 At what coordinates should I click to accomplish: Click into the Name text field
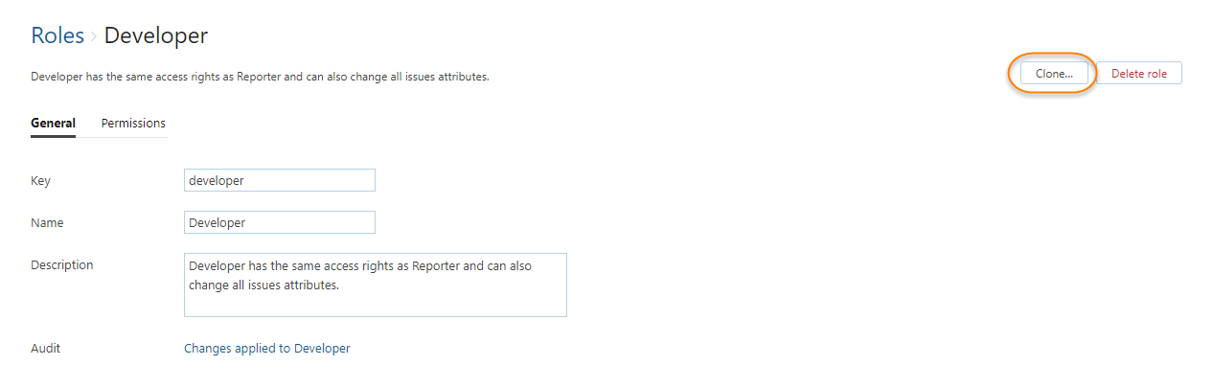pyautogui.click(x=279, y=222)
